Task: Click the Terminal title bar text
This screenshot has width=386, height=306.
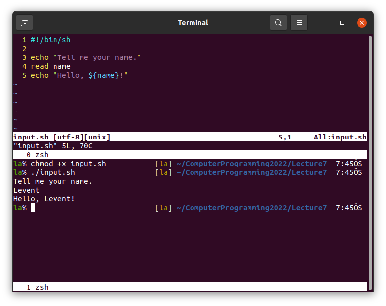Action: coord(193,23)
